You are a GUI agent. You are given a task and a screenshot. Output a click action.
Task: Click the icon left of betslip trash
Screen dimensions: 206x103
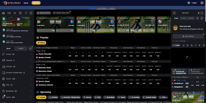pyautogui.click(x=198, y=18)
